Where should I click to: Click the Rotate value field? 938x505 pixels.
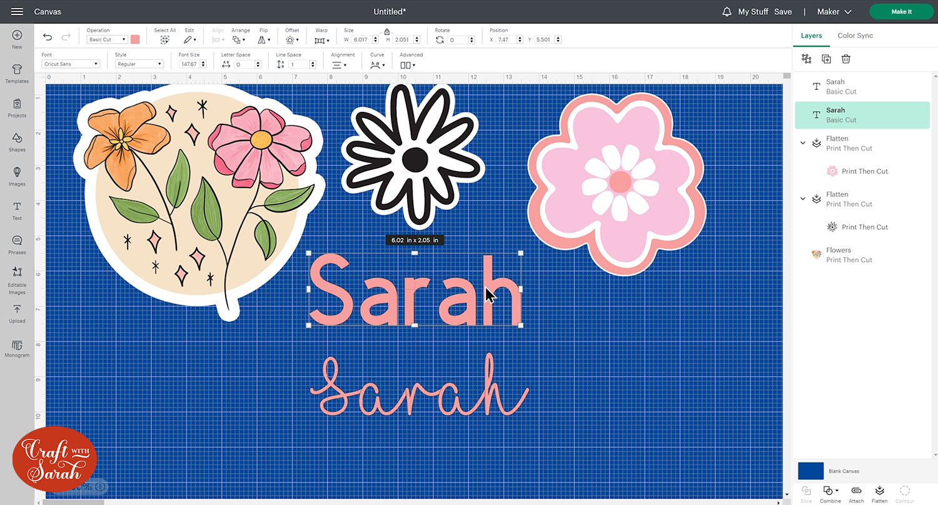click(457, 39)
